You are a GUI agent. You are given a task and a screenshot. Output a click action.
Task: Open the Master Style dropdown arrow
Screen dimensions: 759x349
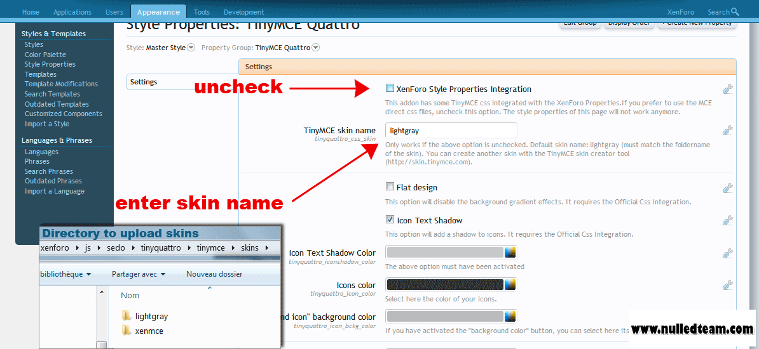pos(191,48)
